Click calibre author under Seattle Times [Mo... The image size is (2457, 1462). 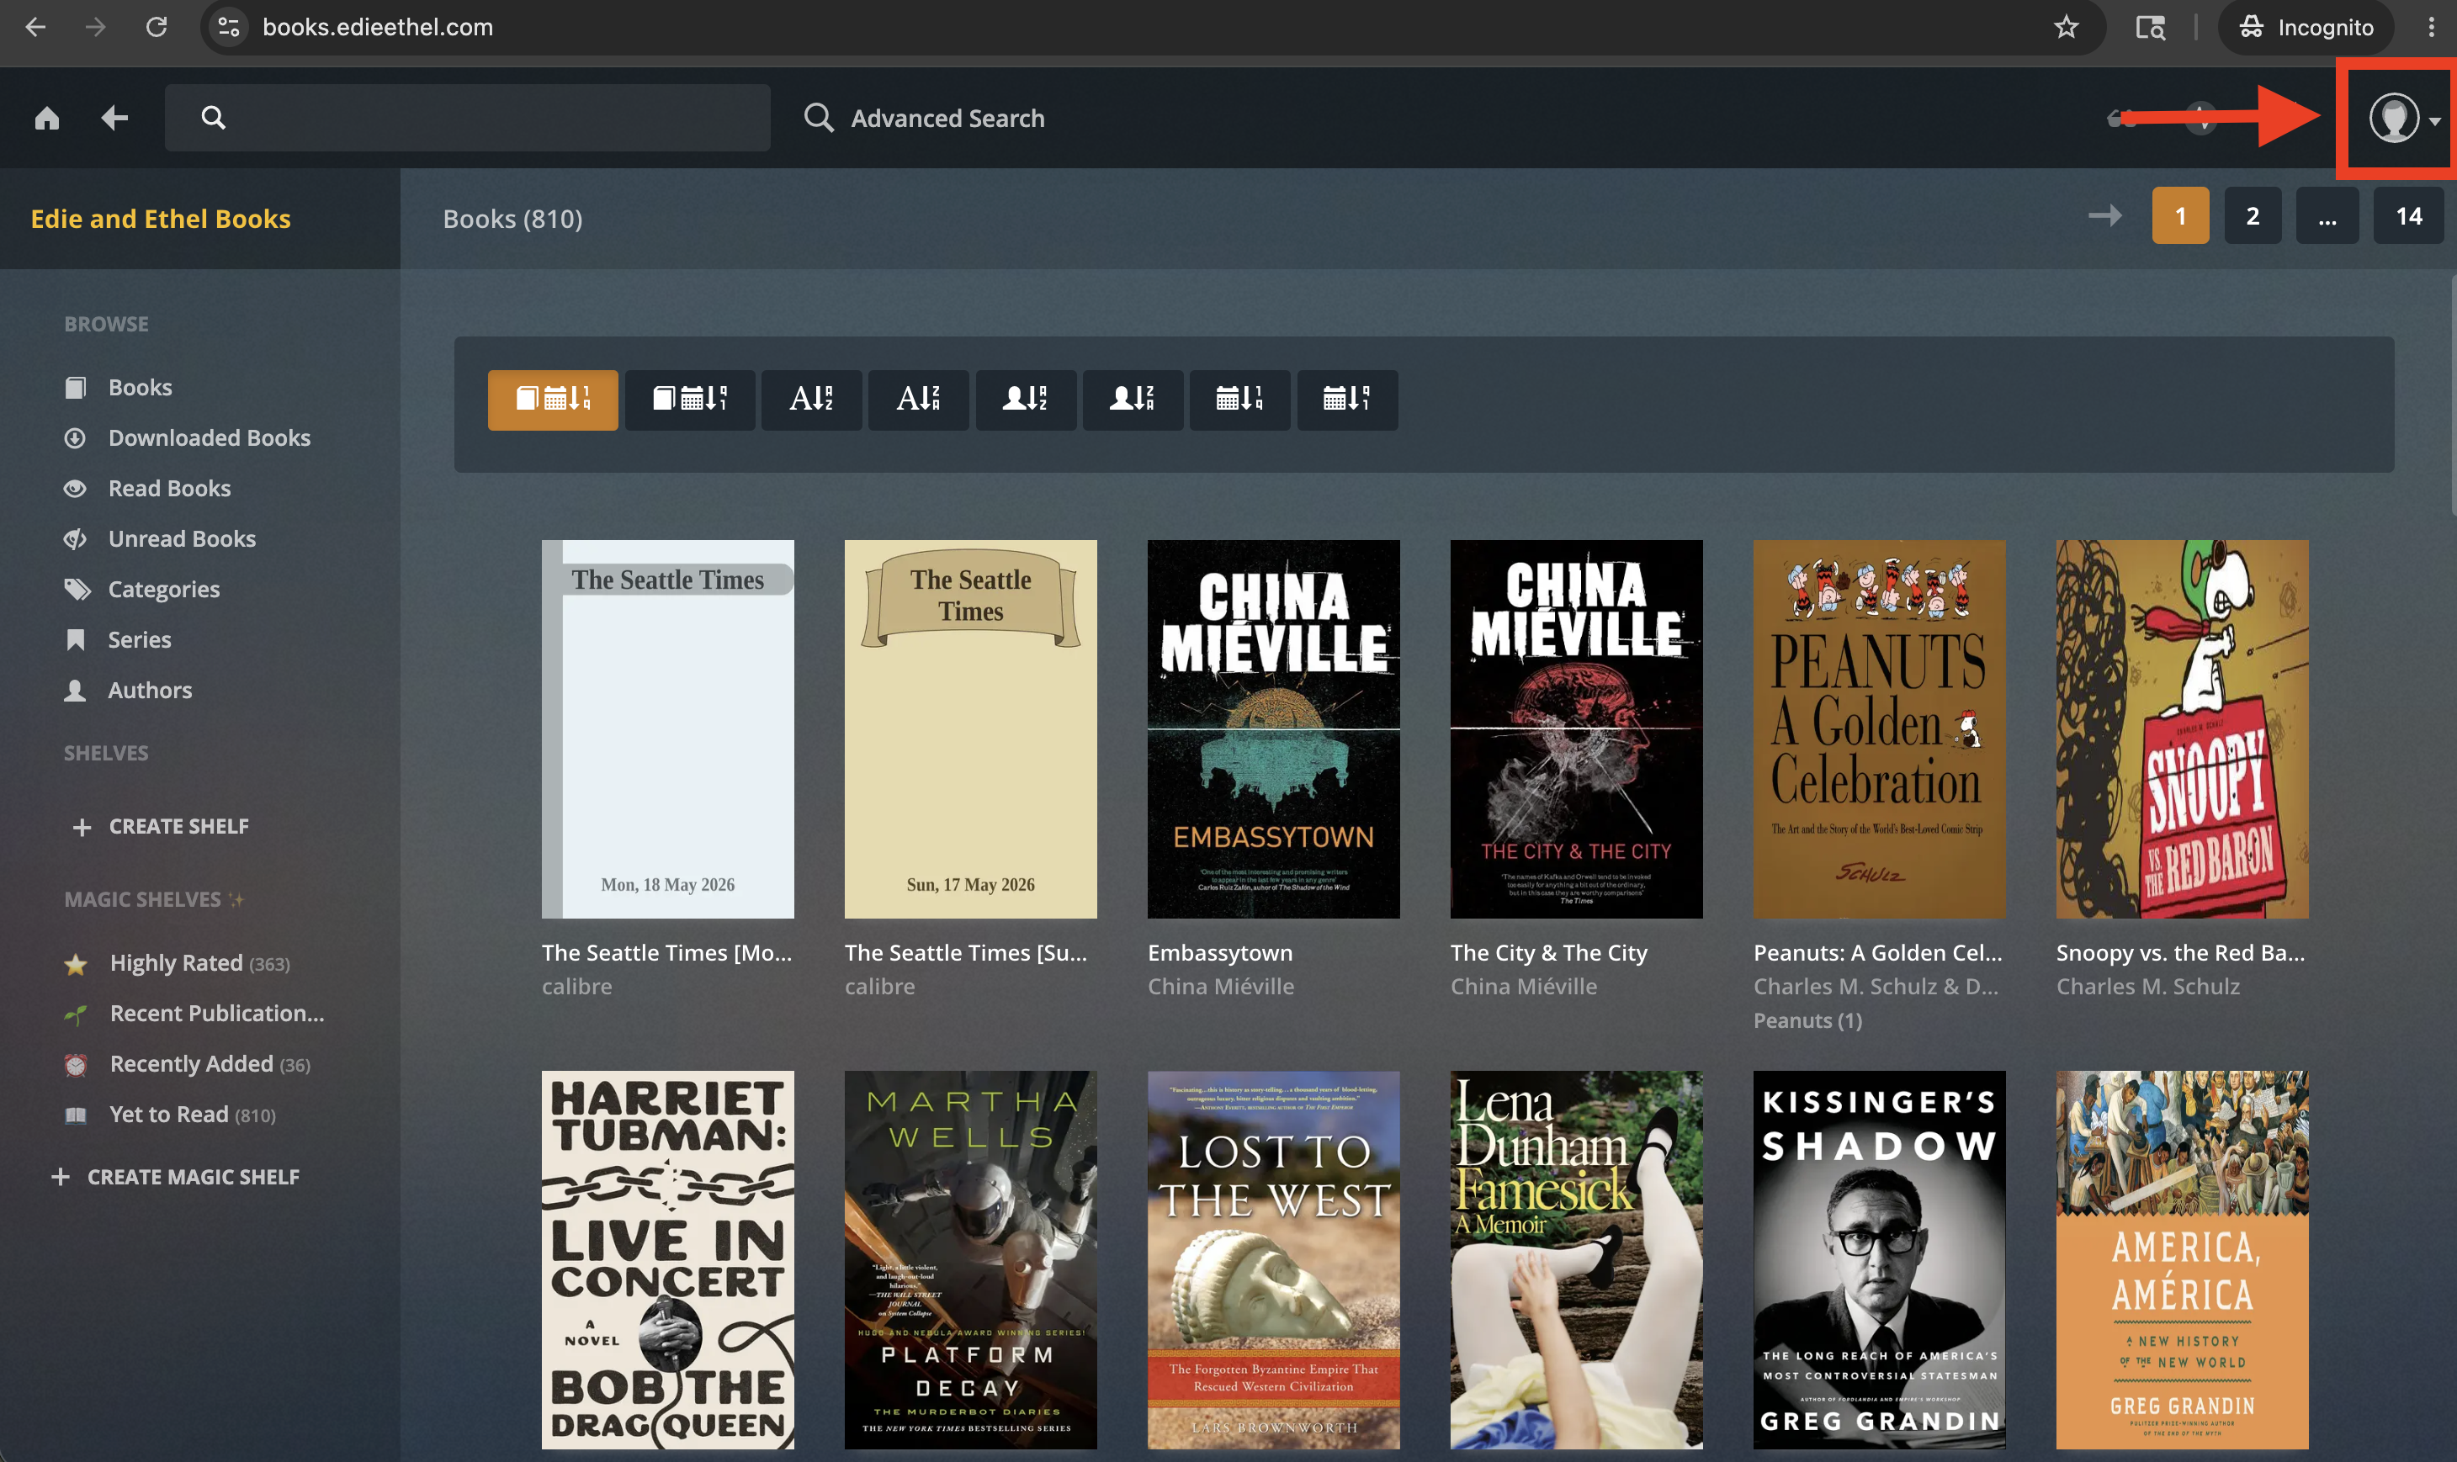click(577, 986)
